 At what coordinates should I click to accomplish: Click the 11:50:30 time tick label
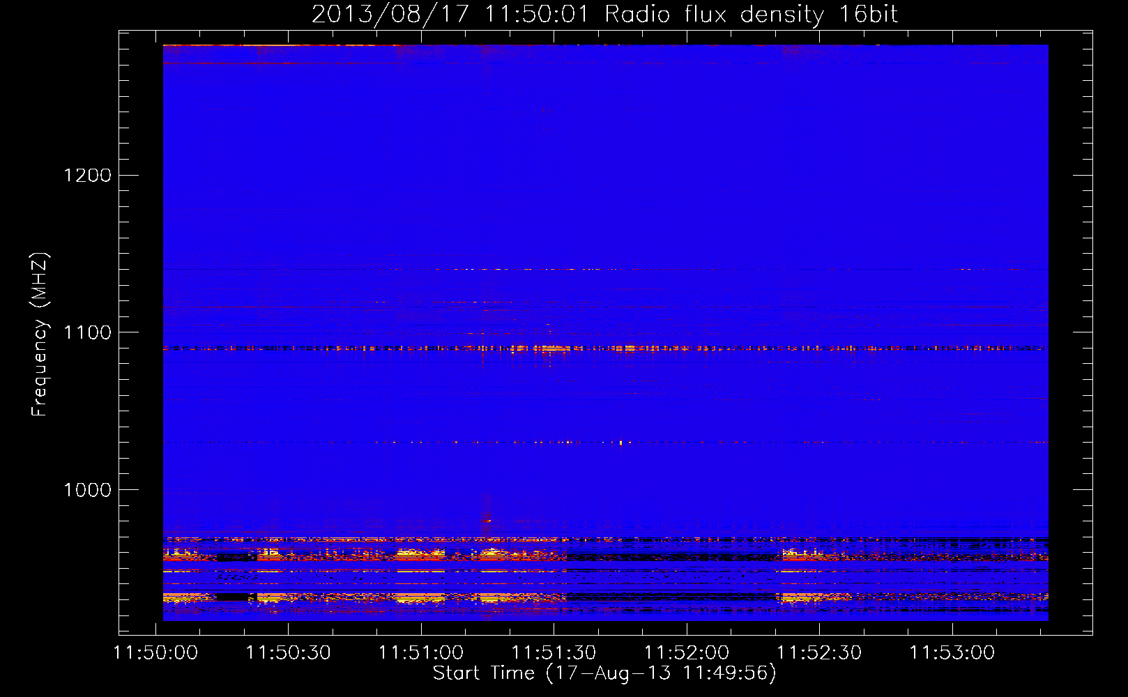click(289, 653)
